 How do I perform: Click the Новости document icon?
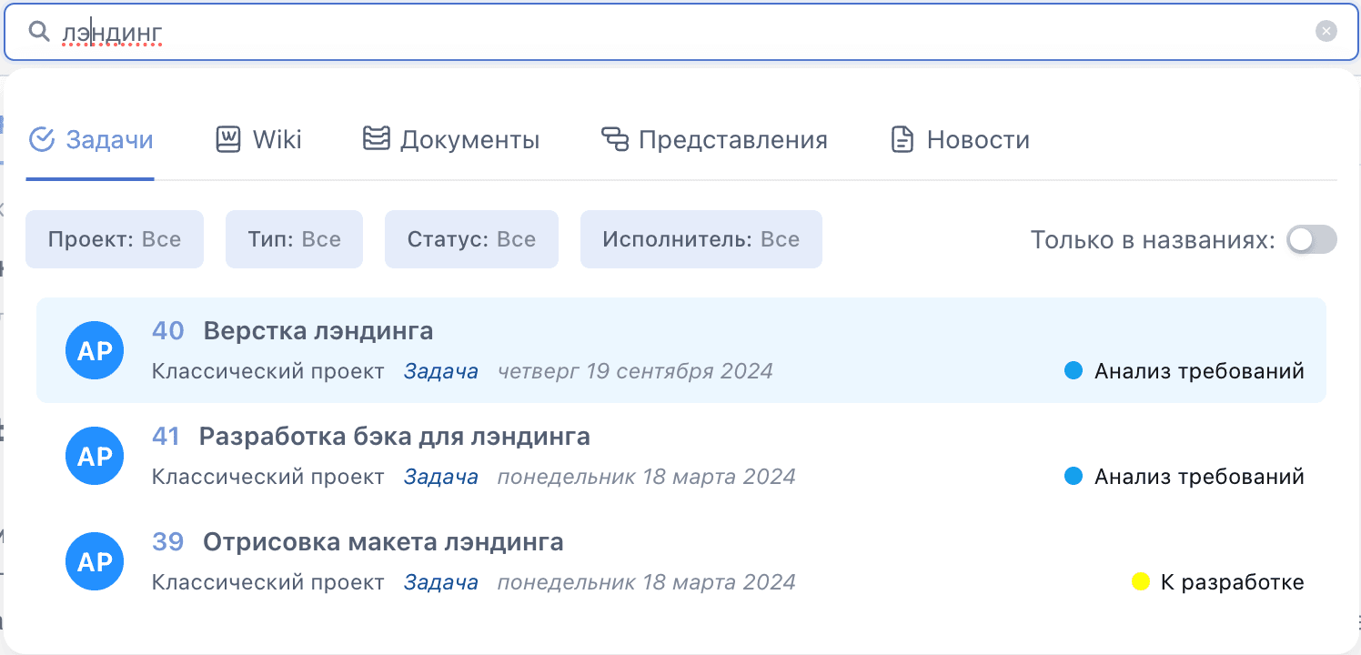point(902,139)
